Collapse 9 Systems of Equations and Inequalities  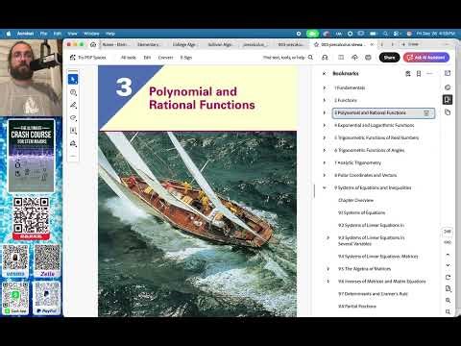click(x=324, y=187)
